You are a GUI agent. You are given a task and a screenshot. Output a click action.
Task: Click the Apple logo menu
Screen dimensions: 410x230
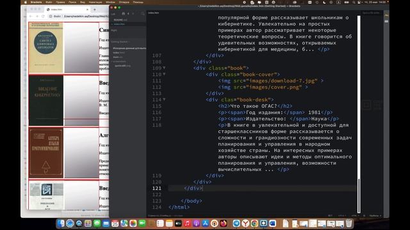pos(26,2)
